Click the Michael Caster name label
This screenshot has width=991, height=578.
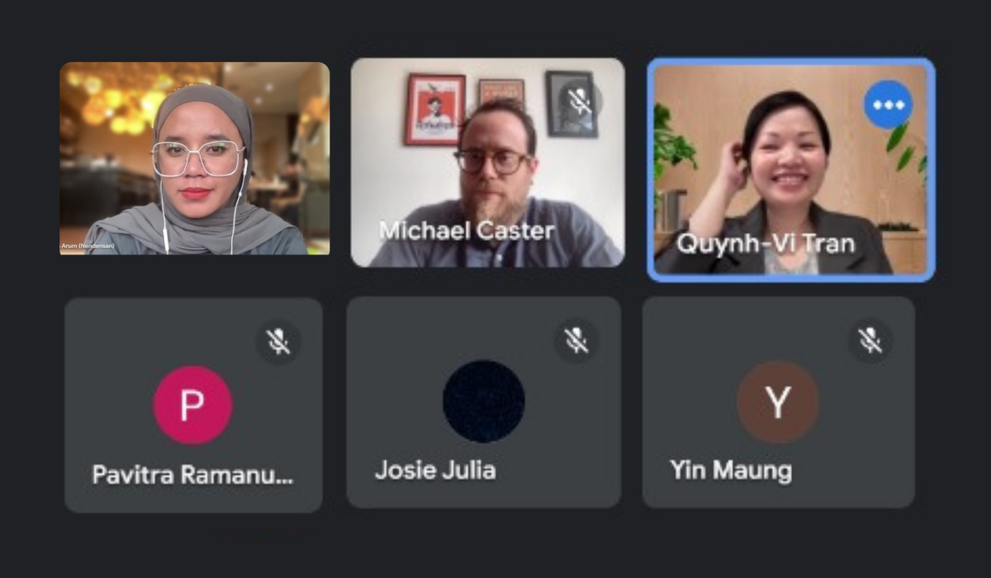[467, 230]
